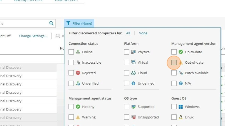Check the Healthy agent status box

pos(71,107)
